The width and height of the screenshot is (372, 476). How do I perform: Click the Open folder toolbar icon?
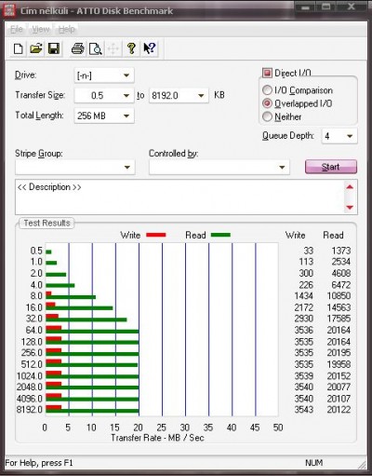(36, 48)
